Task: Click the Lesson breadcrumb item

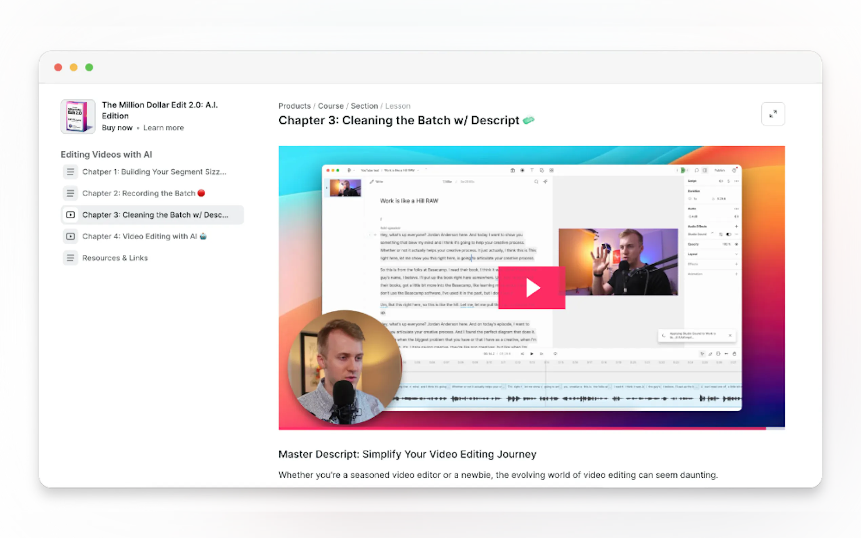Action: coord(398,106)
